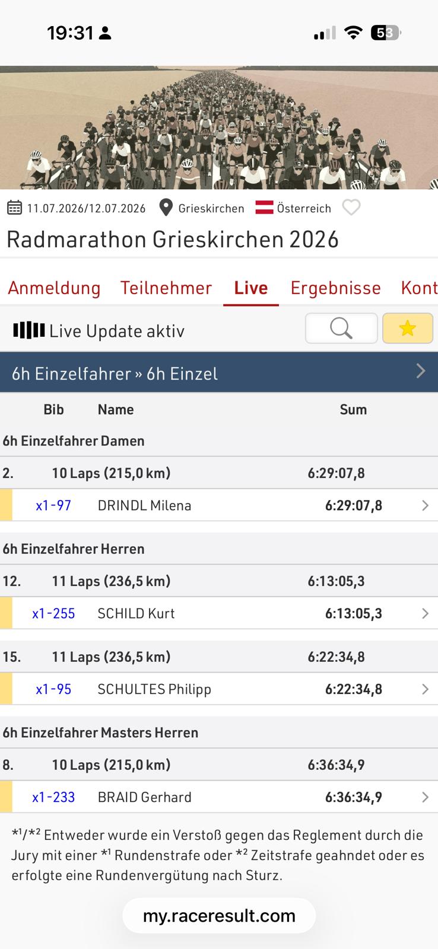Open Teilnehmer tab
This screenshot has width=438, height=949.
[x=166, y=288]
